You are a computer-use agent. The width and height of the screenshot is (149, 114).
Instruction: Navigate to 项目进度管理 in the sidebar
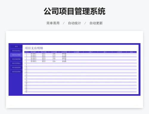16,68
